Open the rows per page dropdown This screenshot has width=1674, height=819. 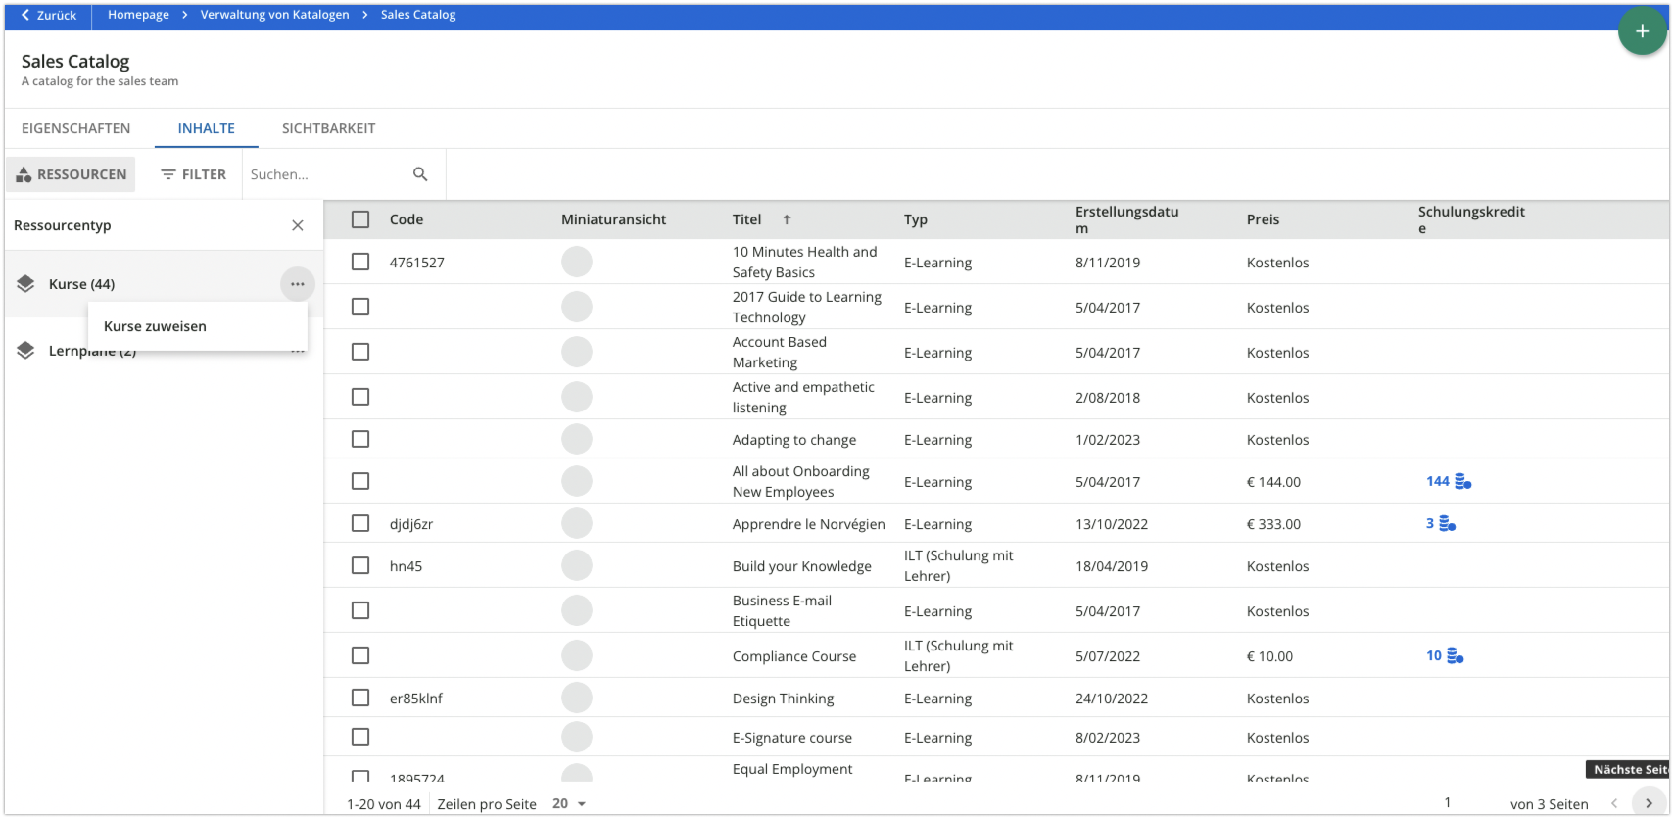(x=569, y=804)
